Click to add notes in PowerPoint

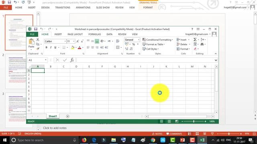55,128
